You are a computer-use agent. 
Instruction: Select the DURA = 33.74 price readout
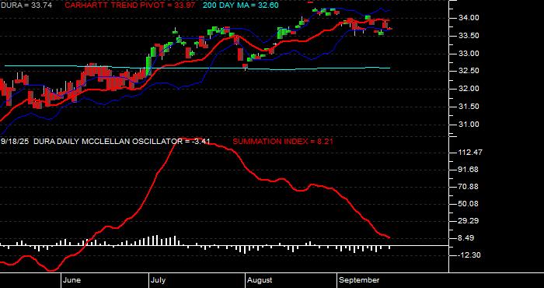(26, 5)
